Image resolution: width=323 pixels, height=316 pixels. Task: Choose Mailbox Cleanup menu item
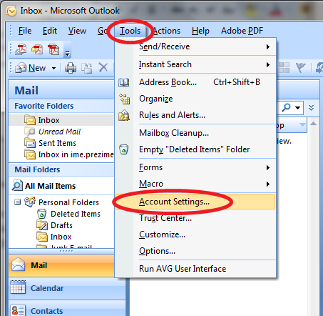pos(195,133)
